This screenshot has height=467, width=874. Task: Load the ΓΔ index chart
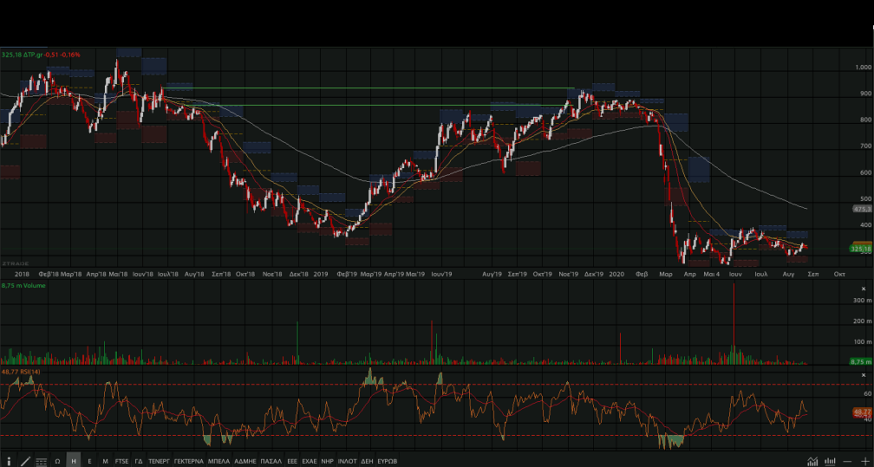pos(138,461)
